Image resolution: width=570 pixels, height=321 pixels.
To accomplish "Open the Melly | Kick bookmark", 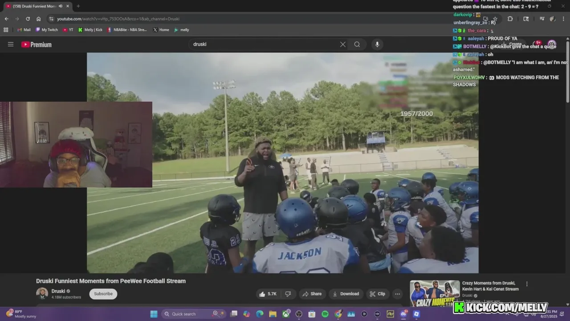I will (90, 30).
